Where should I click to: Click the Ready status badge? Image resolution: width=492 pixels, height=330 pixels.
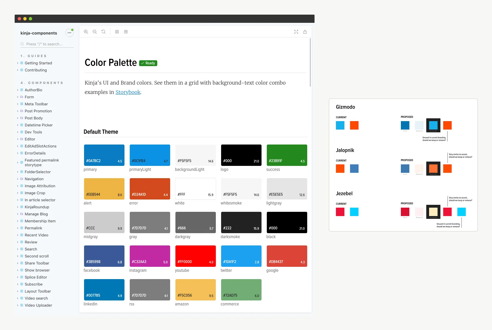tap(148, 63)
